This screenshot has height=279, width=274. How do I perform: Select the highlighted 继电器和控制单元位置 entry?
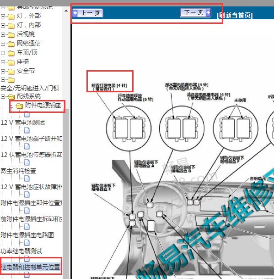[31, 267]
